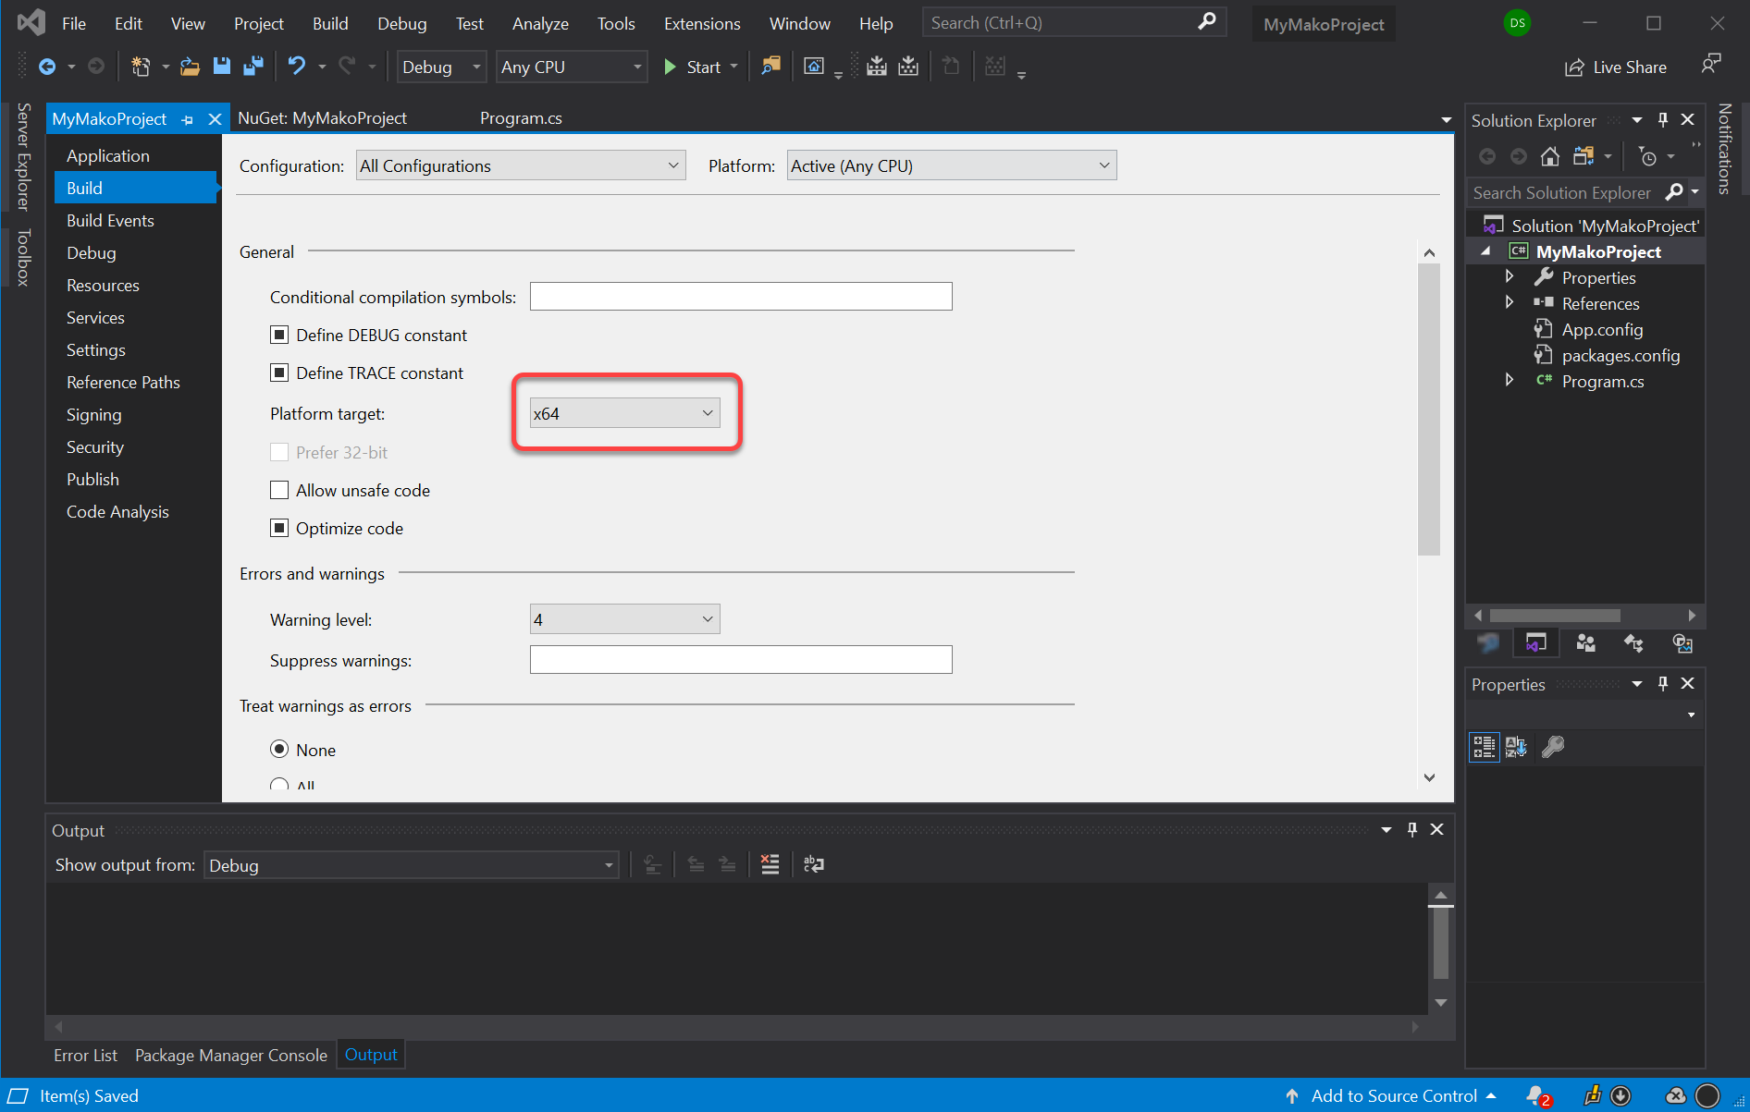1750x1112 pixels.
Task: Select the None radio button
Action: (x=279, y=749)
